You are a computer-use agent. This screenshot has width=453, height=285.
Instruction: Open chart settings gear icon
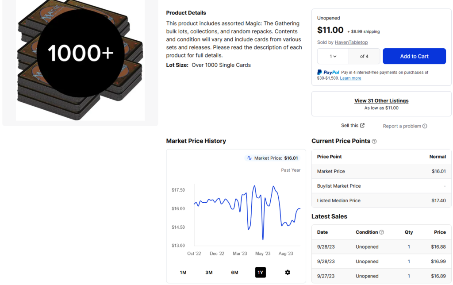pos(288,273)
